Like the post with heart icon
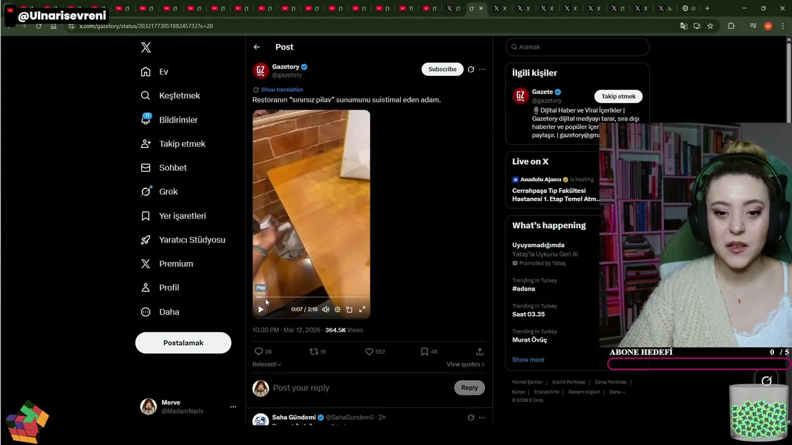The width and height of the screenshot is (792, 445). pyautogui.click(x=369, y=351)
